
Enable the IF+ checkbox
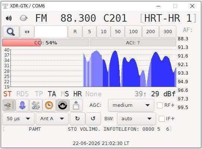(161, 119)
